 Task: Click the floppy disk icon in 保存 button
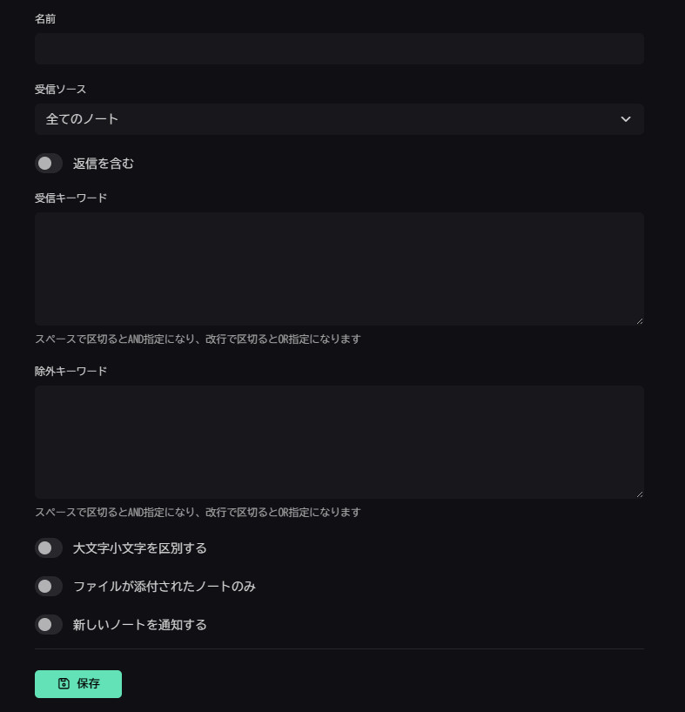(64, 684)
